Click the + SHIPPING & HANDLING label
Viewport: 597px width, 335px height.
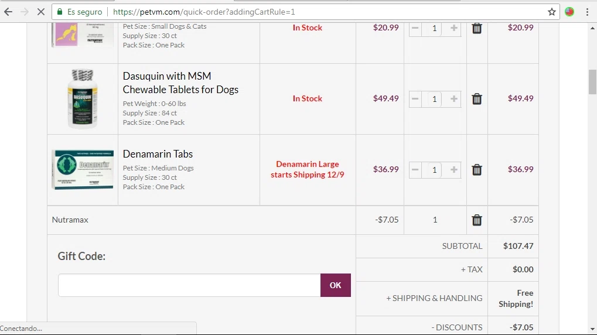point(434,298)
